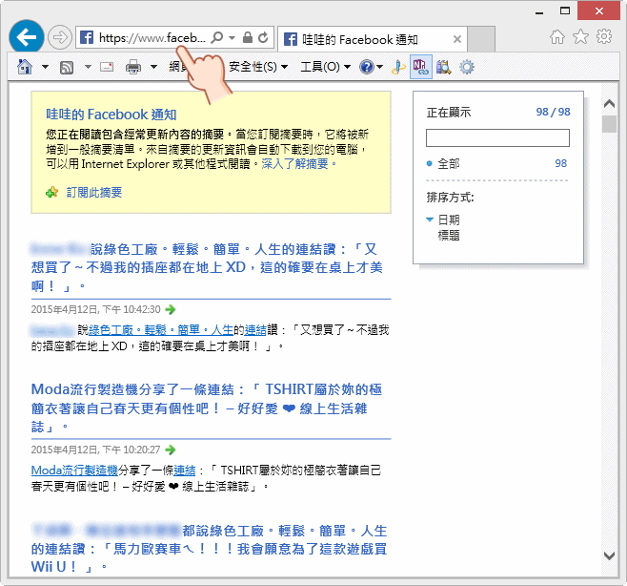Expand the Print dropdown arrow
This screenshot has height=586, width=627.
153,67
